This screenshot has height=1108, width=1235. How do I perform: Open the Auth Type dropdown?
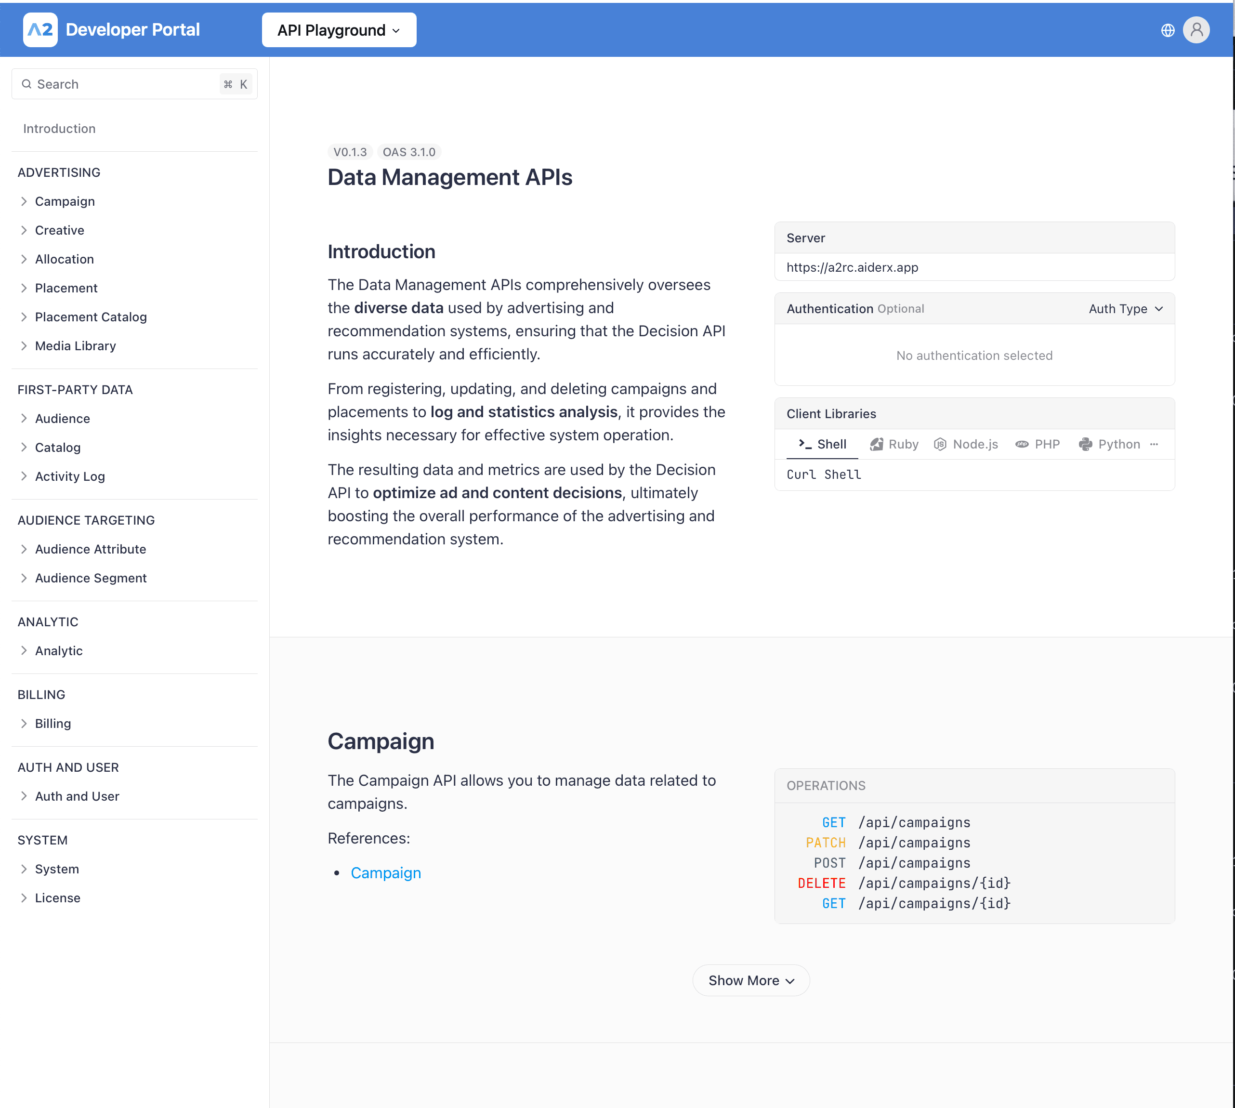click(1126, 309)
